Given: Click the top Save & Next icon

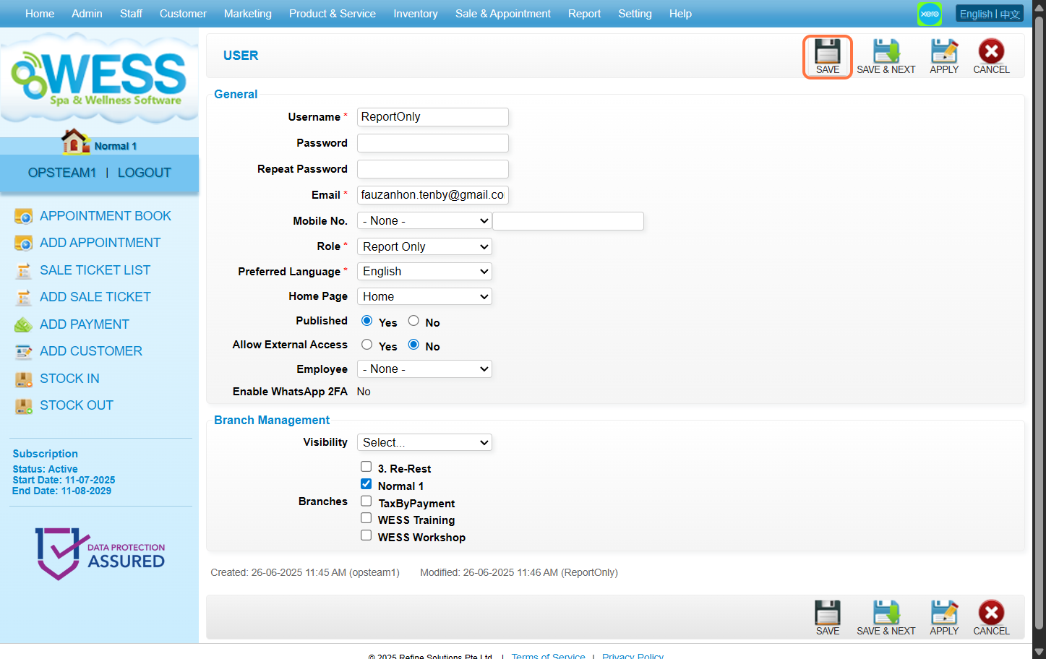Looking at the screenshot, I should pos(886,52).
